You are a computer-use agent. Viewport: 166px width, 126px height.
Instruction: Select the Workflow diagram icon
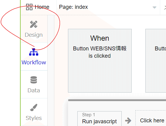tap(34, 52)
